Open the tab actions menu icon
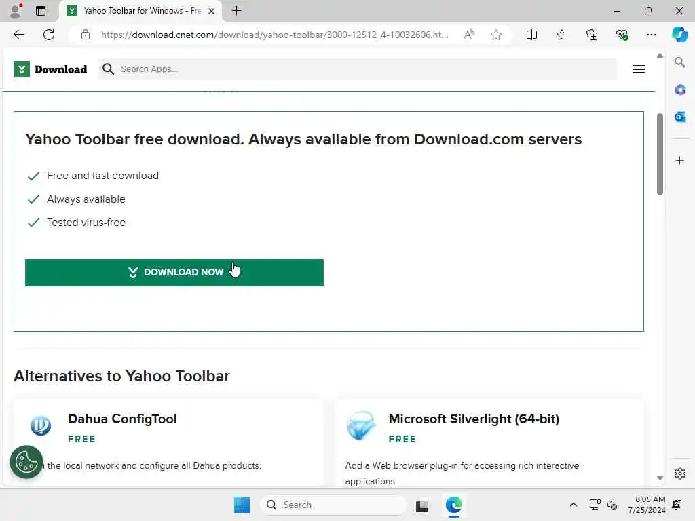The width and height of the screenshot is (695, 521). [x=41, y=11]
